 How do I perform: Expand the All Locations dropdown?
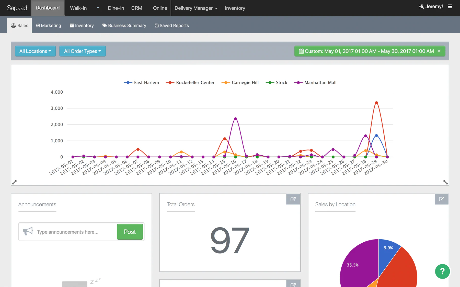click(35, 51)
